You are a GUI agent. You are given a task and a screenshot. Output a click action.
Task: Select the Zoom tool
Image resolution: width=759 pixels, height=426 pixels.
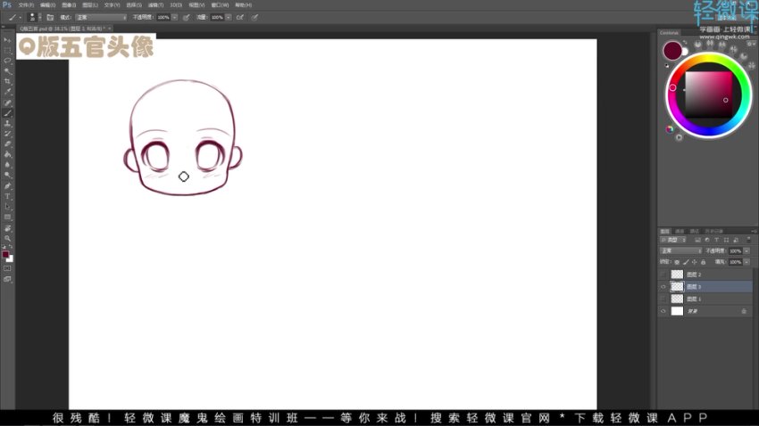point(7,238)
